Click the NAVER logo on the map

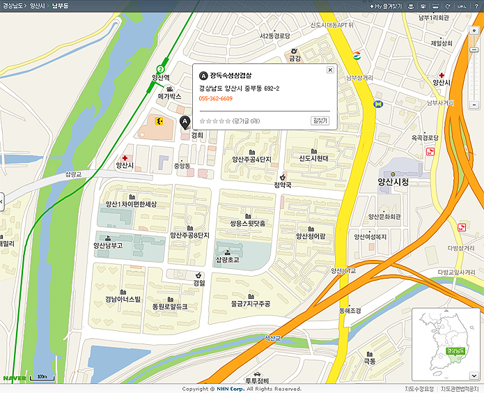coord(15,378)
